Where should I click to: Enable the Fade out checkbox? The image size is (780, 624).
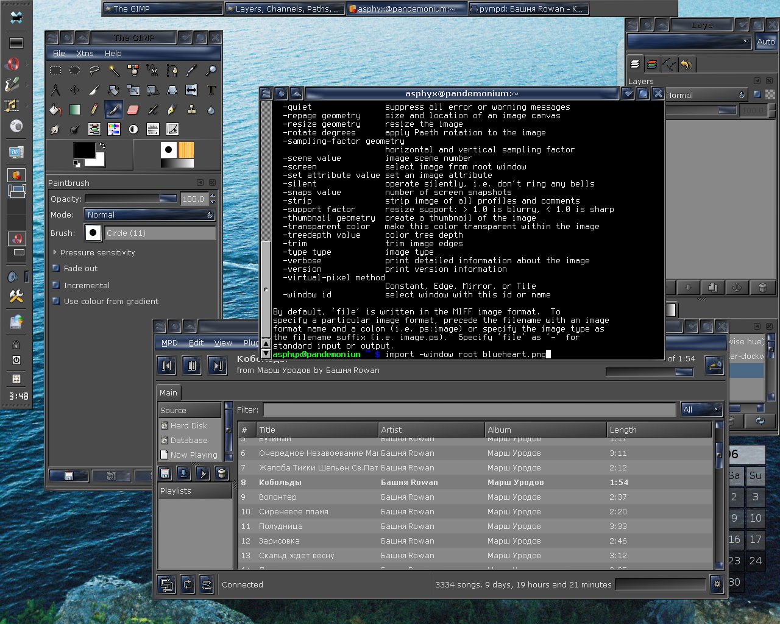point(56,268)
